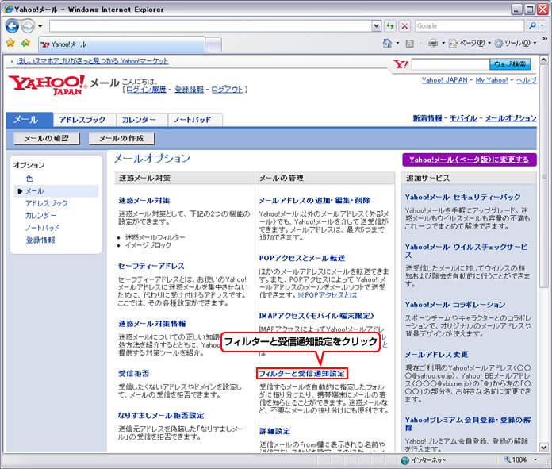Select 色 in the options sidebar
Viewport: 552px width, 469px height.
point(29,179)
